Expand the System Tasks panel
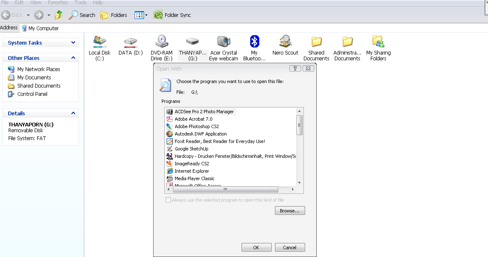The width and height of the screenshot is (488, 257). click(73, 43)
